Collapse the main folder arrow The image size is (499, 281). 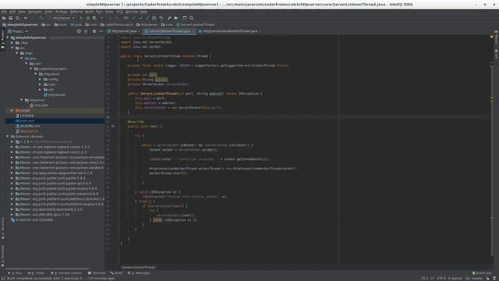pyautogui.click(x=17, y=53)
